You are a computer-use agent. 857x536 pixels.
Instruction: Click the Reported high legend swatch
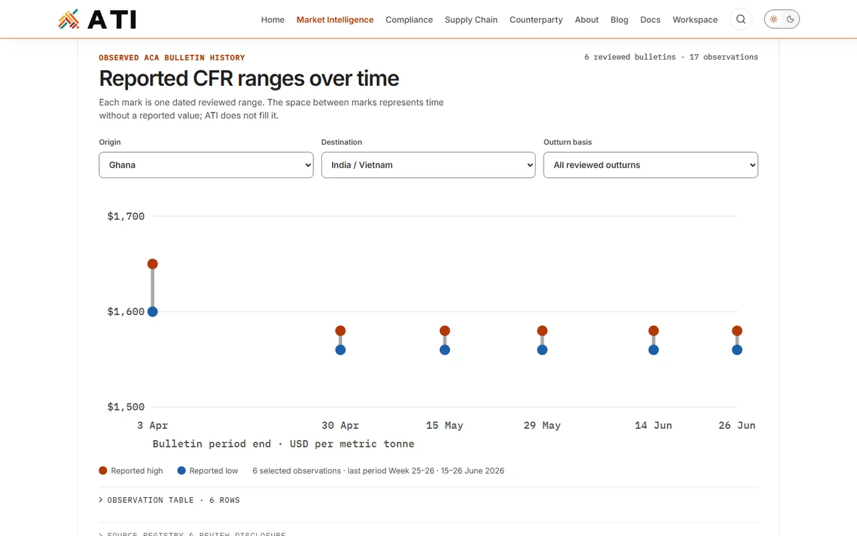click(x=103, y=471)
